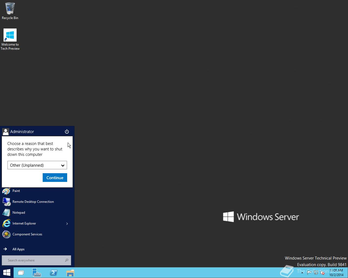Click the taskbar clock and date

(336, 273)
